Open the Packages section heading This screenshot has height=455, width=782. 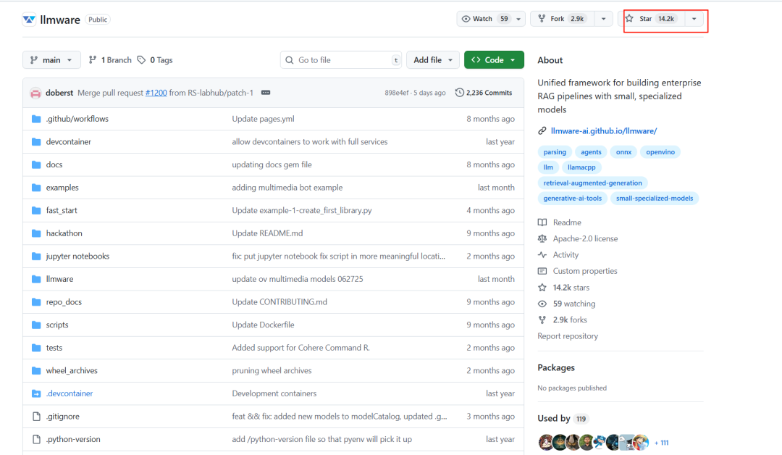556,367
